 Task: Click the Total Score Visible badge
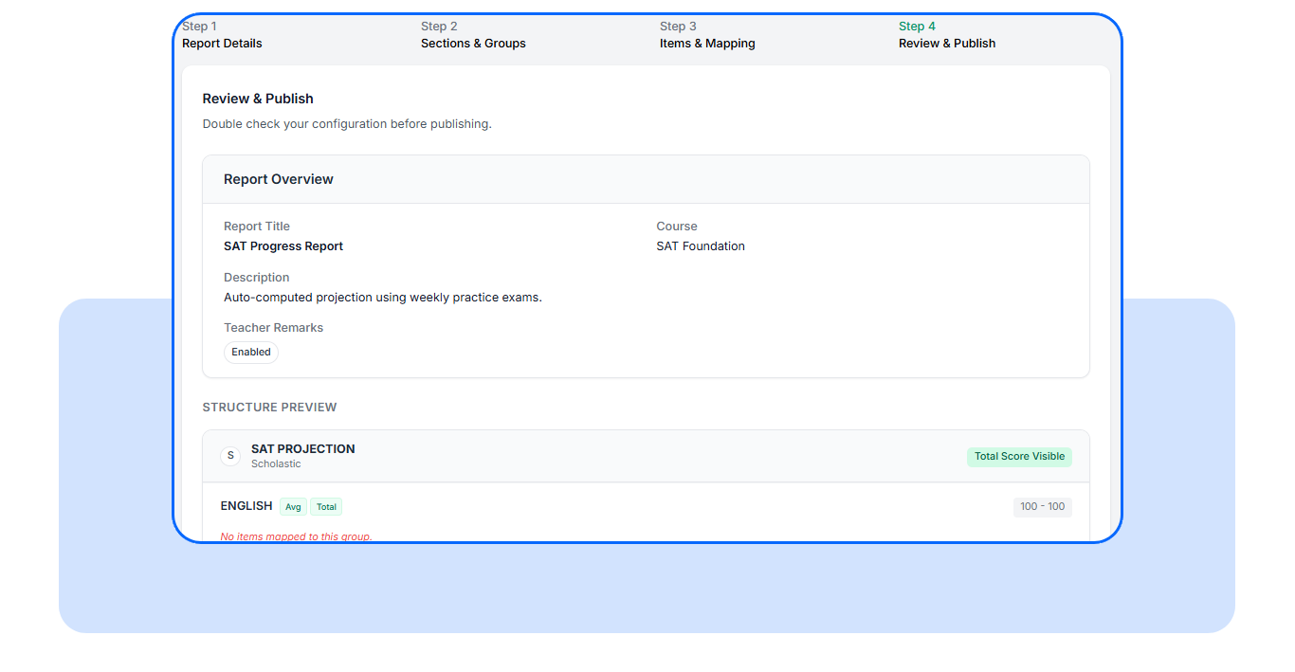point(1019,457)
